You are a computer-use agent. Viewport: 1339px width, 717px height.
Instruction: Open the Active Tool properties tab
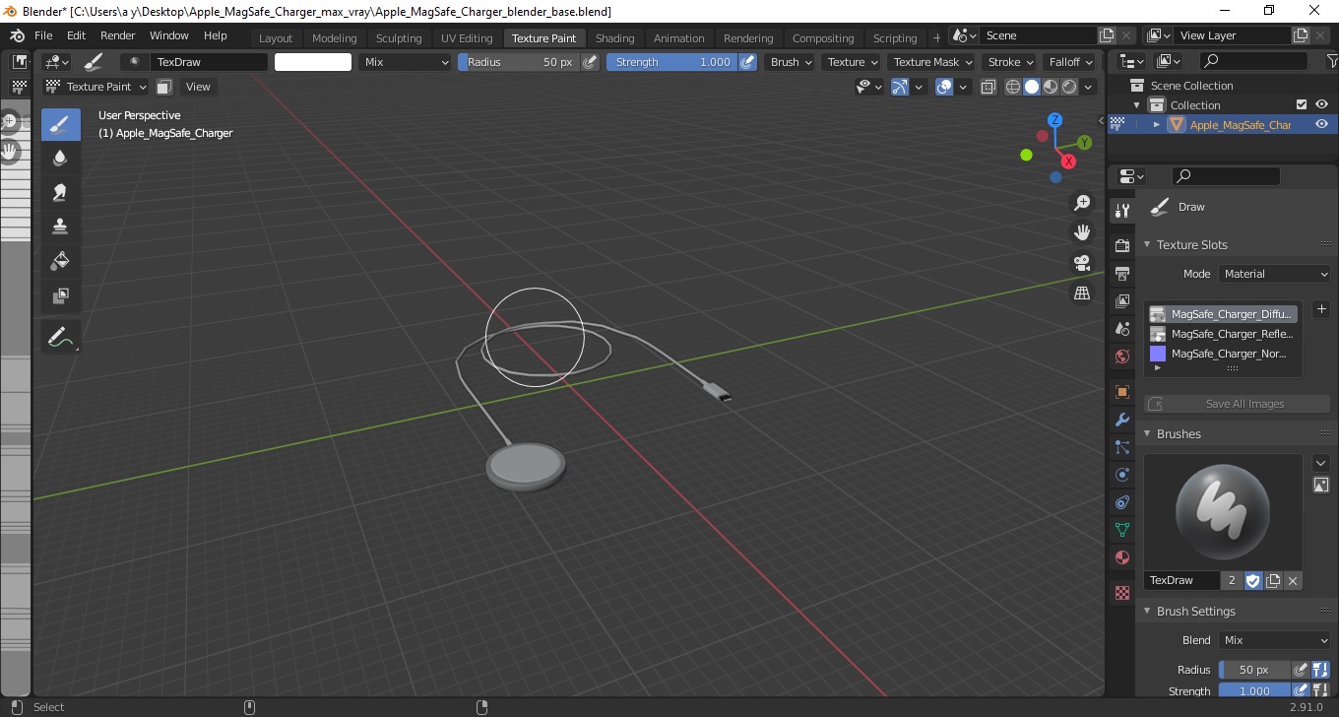1121,210
